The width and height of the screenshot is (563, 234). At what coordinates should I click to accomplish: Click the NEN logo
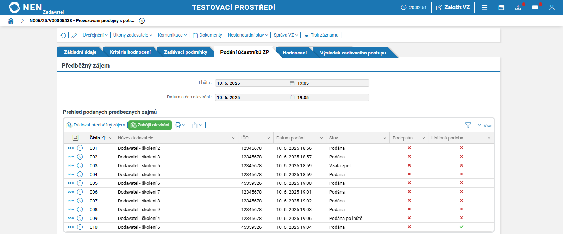click(x=25, y=7)
